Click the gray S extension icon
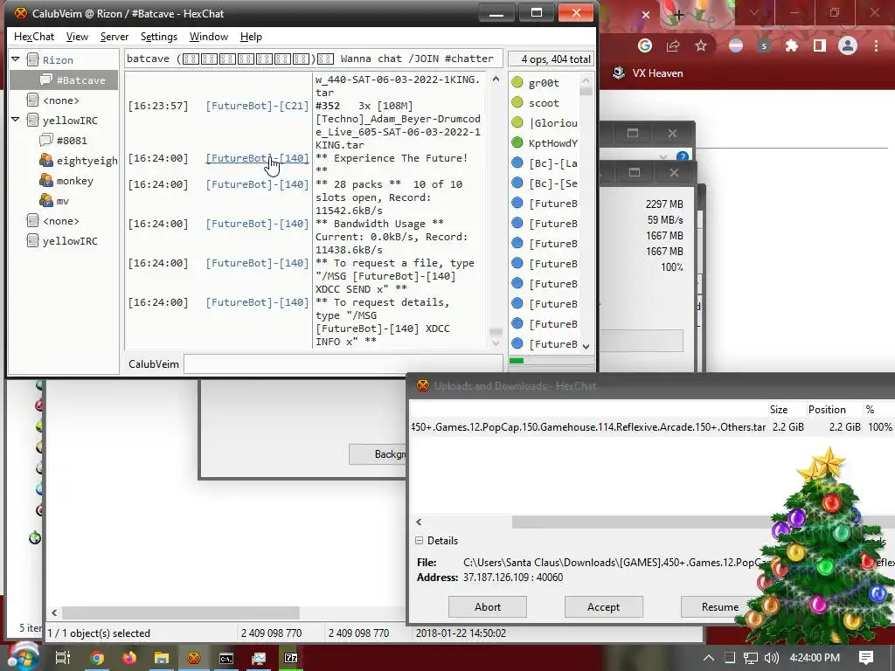This screenshot has width=895, height=671. [x=764, y=45]
